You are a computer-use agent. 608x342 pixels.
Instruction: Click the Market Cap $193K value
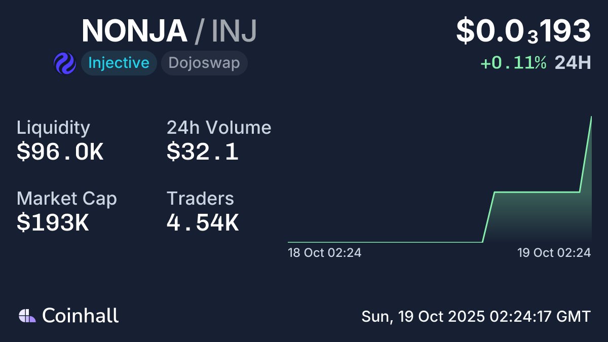point(53,222)
